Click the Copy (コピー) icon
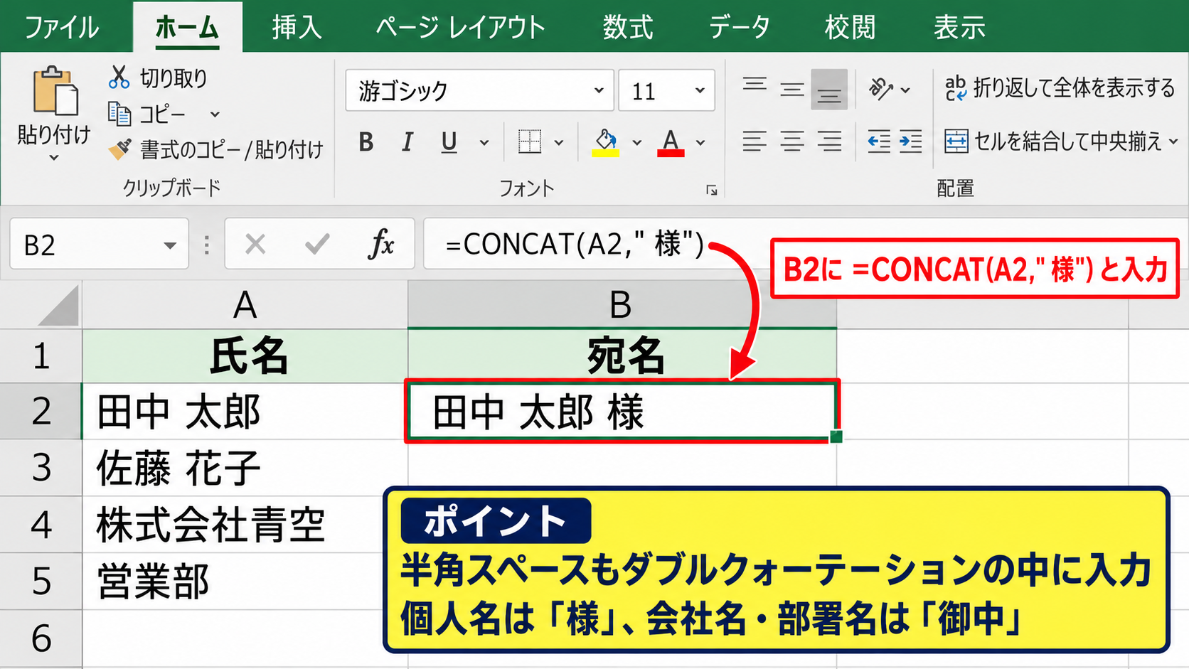The height and width of the screenshot is (669, 1189). coord(119,114)
